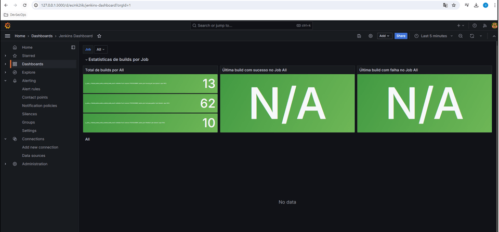
Task: Collapse the Alerting section chevron
Action: point(5,81)
